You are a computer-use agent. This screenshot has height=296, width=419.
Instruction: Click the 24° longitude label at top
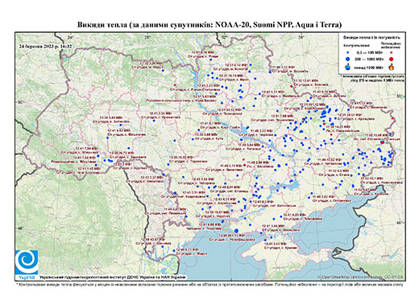(x=70, y=37)
